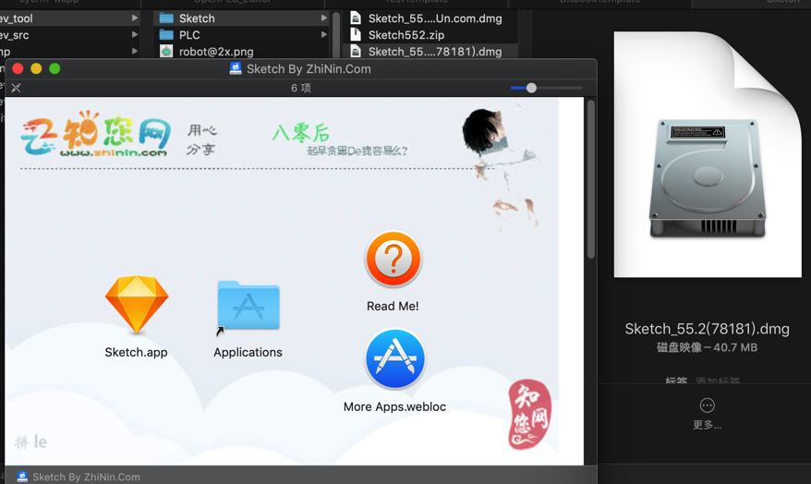
Task: Expand the ev_src folder arrow
Action: pyautogui.click(x=135, y=35)
